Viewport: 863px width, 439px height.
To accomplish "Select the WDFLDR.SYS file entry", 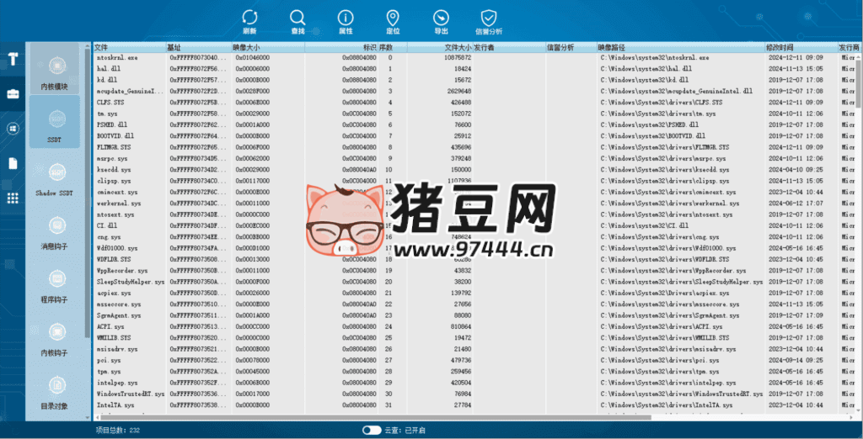I will pyautogui.click(x=114, y=259).
